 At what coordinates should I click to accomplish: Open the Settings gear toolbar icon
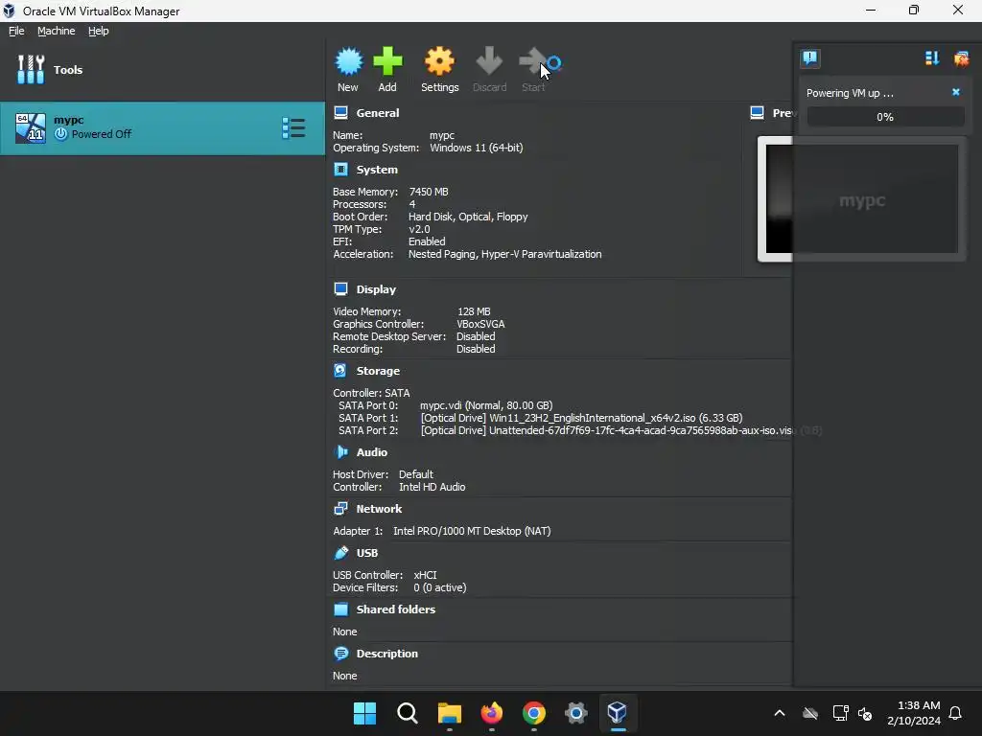[439, 61]
